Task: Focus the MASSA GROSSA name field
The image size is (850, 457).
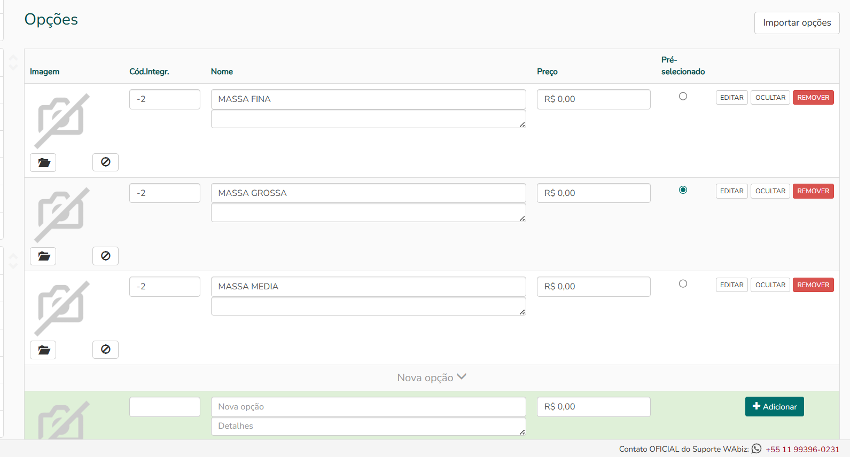Action: click(x=368, y=193)
